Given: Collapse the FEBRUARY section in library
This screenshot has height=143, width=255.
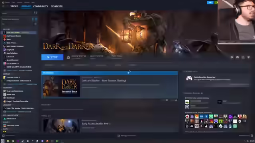Looking at the screenshot, I should tap(7, 88).
